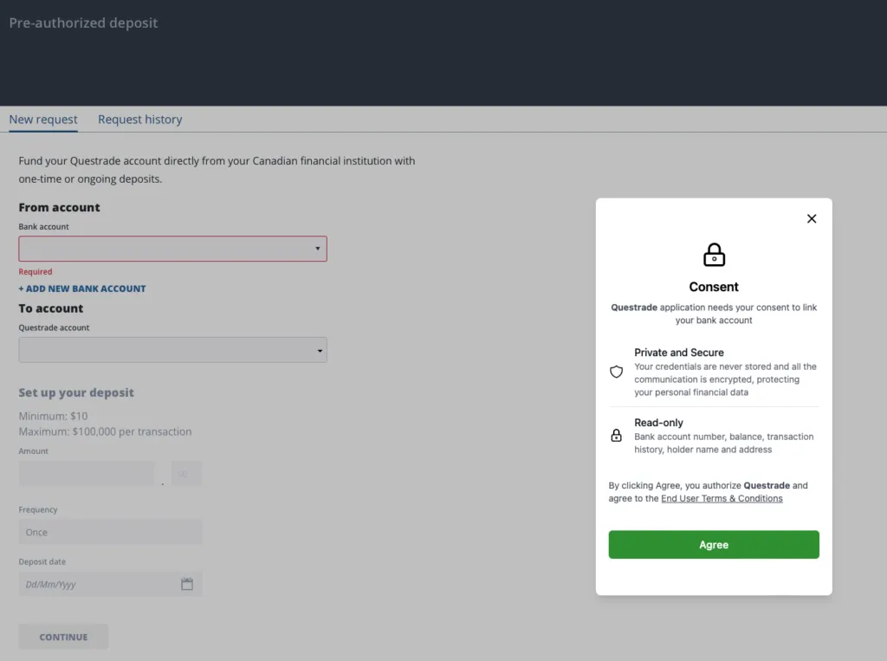This screenshot has width=887, height=661.
Task: Click the large padlock icon above Consent
Action: click(x=714, y=255)
